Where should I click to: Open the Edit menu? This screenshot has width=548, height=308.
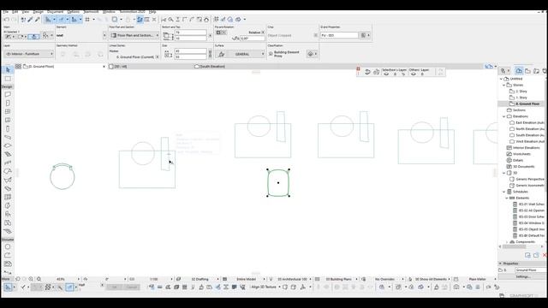click(x=15, y=12)
